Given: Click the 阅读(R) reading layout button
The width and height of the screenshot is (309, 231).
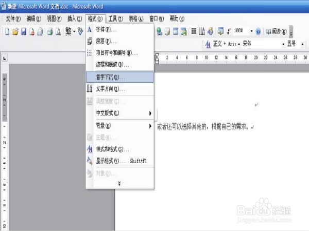Looking at the screenshot, I should [x=276, y=31].
